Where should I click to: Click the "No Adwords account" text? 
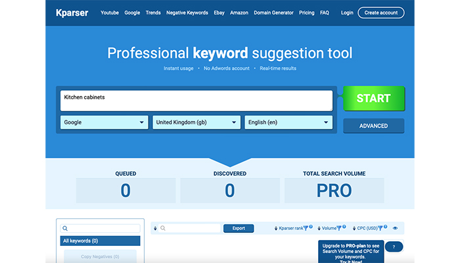[x=227, y=68]
